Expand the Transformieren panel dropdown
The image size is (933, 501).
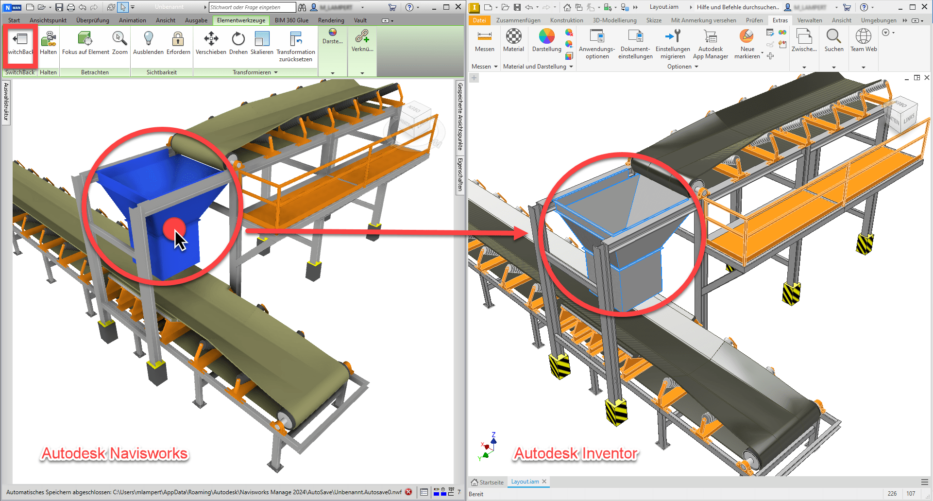click(276, 72)
